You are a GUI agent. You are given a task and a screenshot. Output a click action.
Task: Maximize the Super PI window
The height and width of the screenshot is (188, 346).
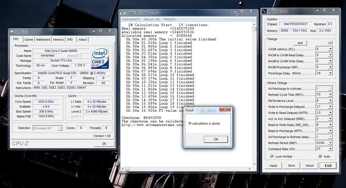[x=242, y=11]
